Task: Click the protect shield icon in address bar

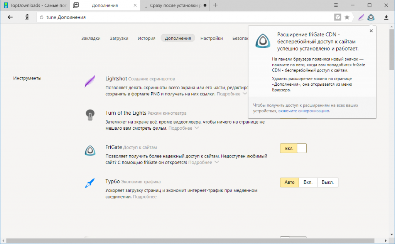Action: (338, 17)
